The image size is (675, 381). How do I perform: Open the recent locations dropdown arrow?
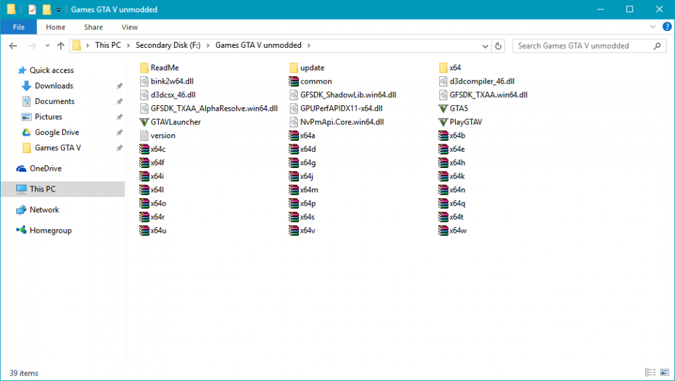(47, 46)
